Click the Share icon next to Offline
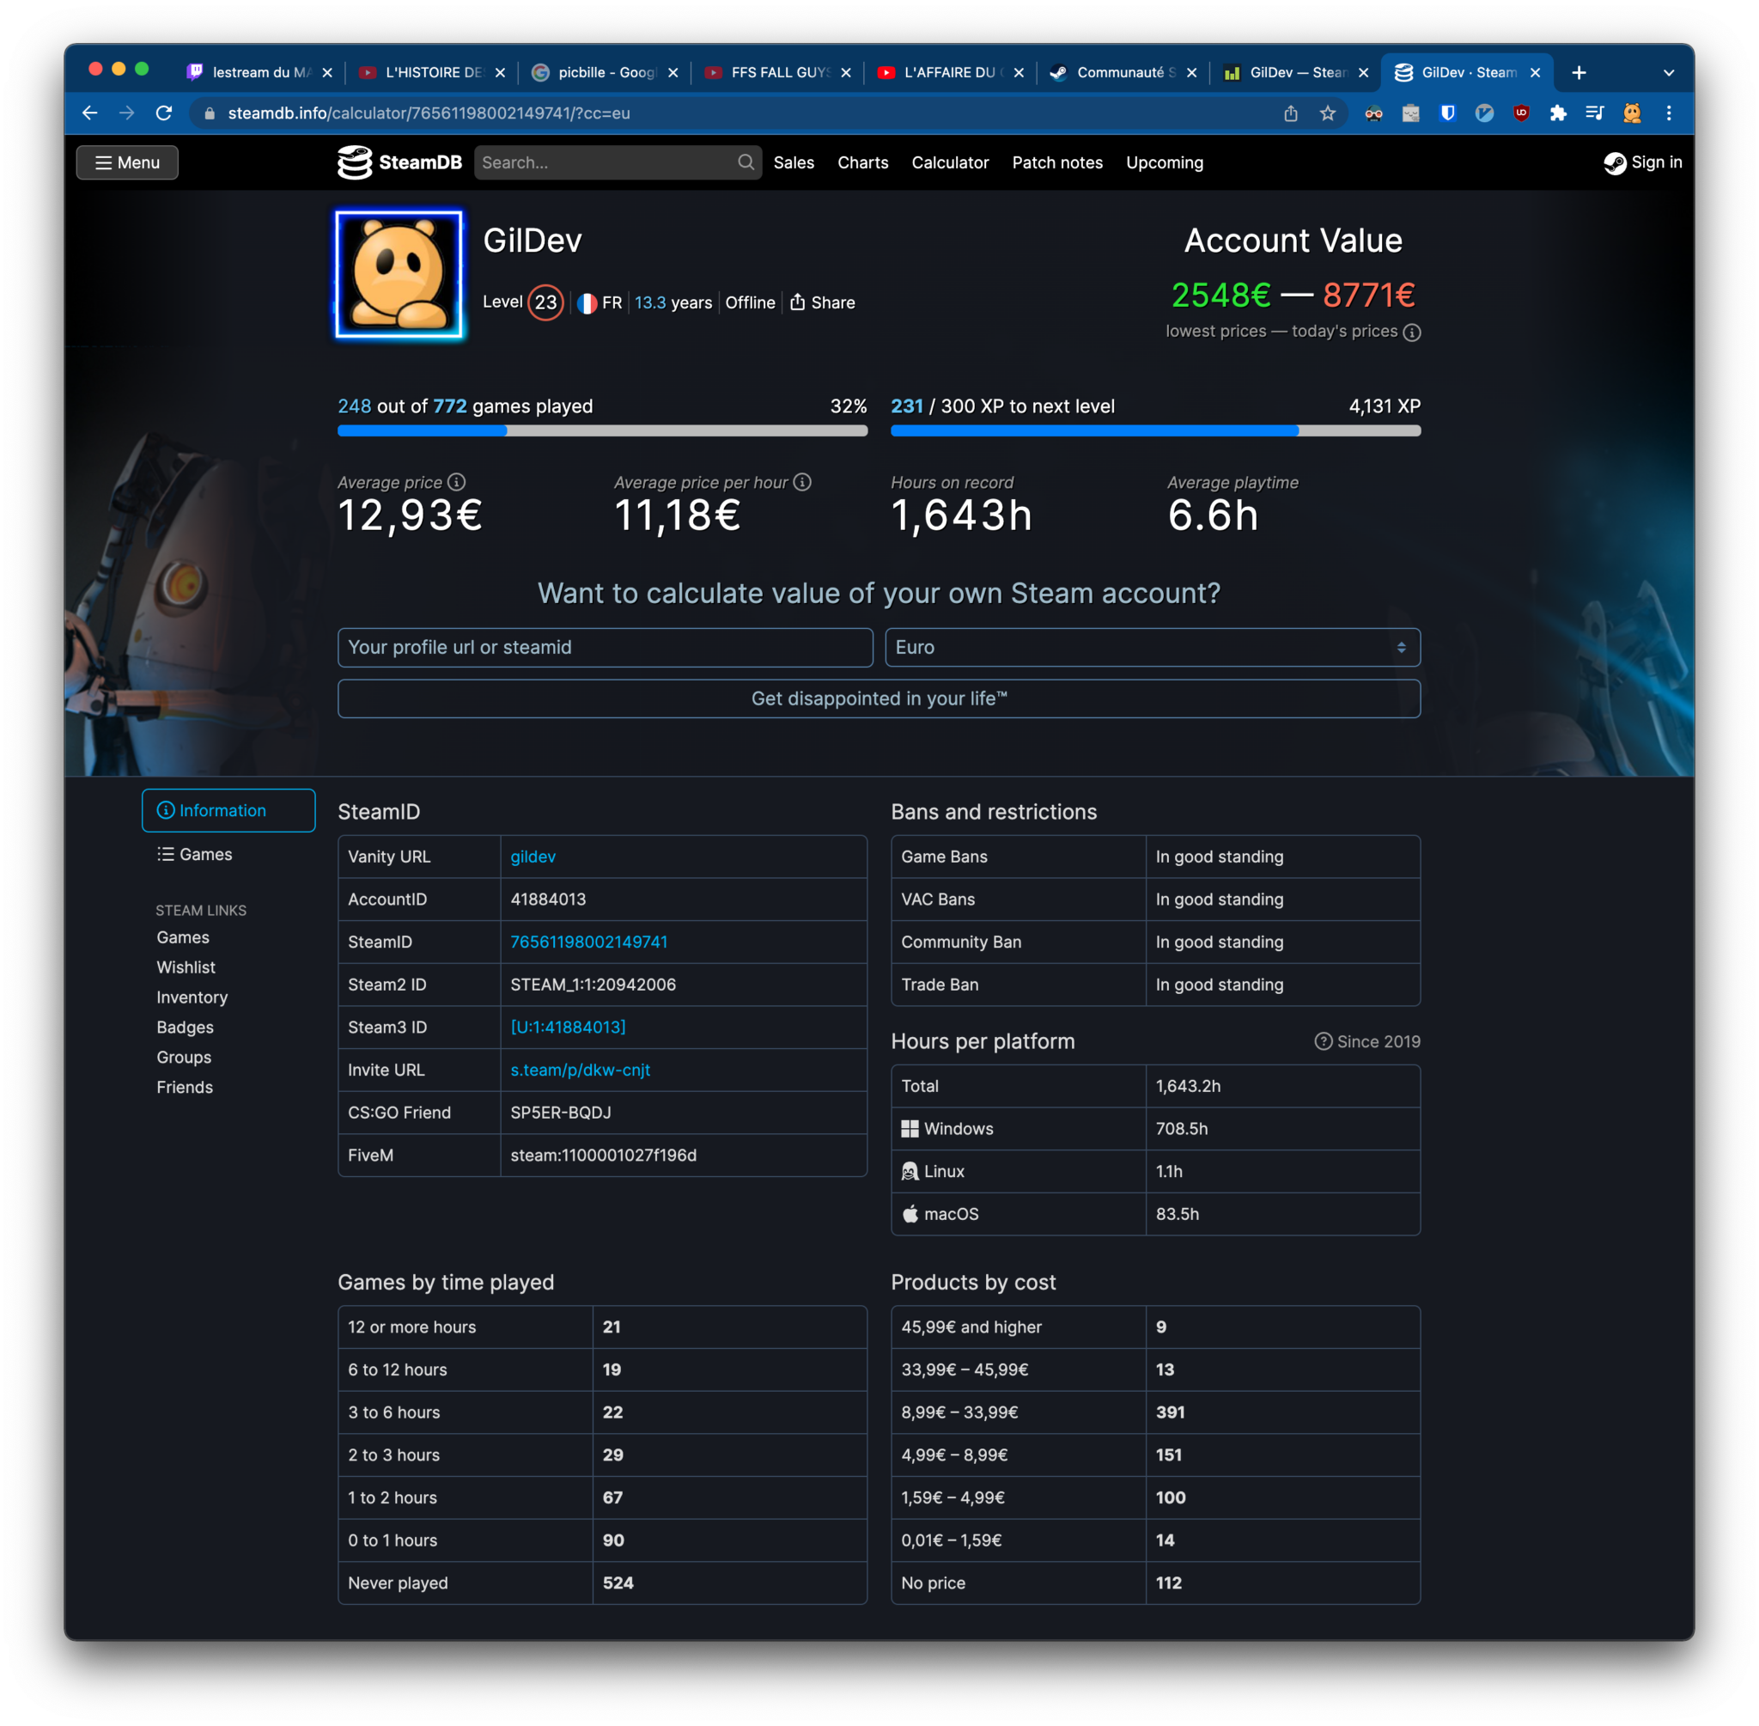1759x1726 pixels. (x=798, y=302)
